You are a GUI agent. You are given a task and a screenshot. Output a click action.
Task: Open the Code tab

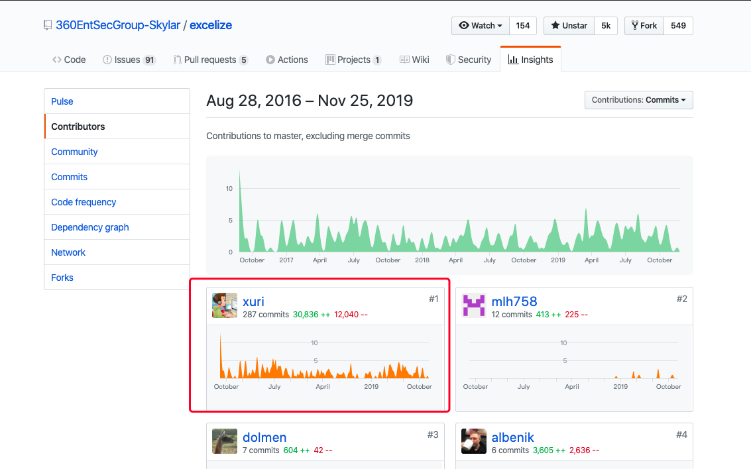pos(69,60)
